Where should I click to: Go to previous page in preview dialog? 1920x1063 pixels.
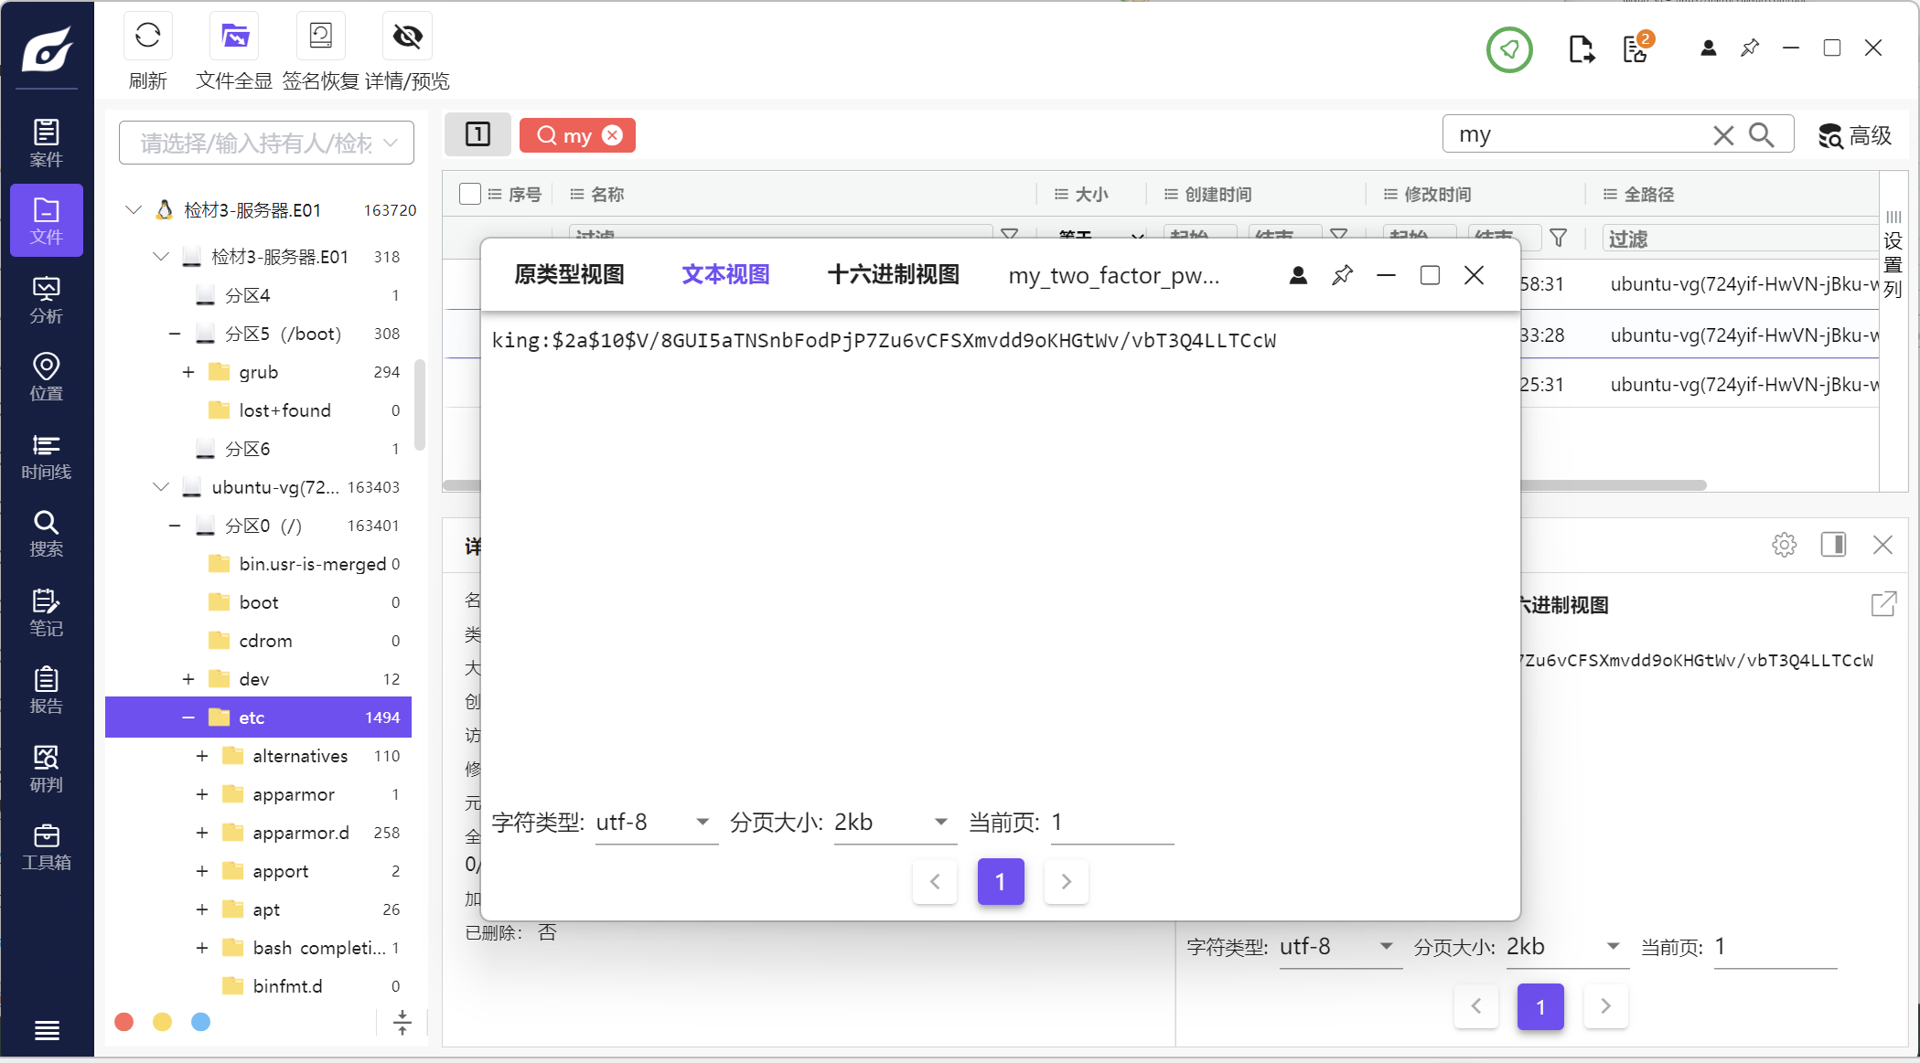(x=935, y=882)
